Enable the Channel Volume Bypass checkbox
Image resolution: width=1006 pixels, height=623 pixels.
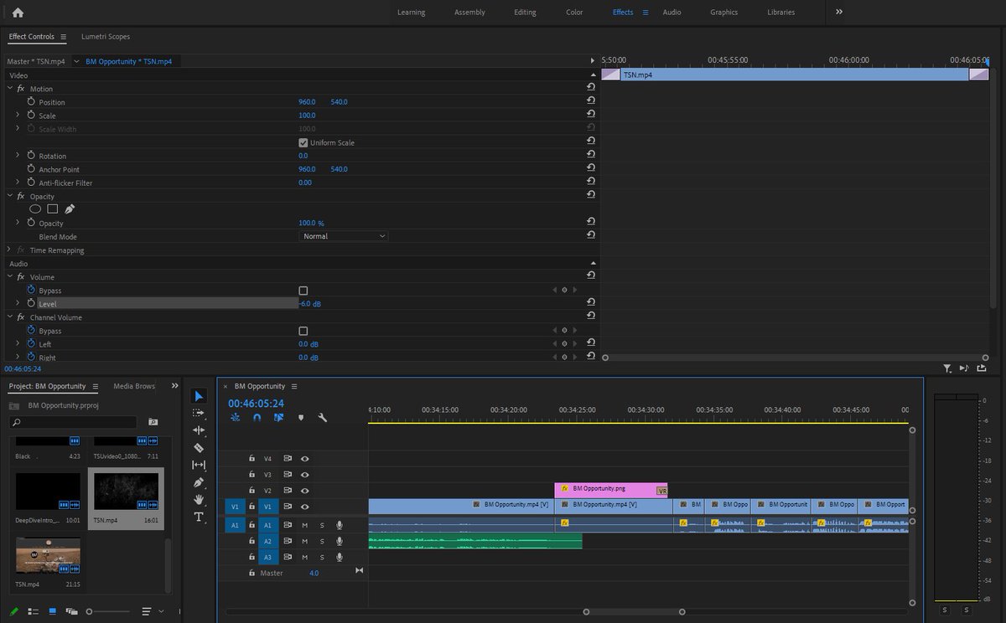pyautogui.click(x=303, y=331)
